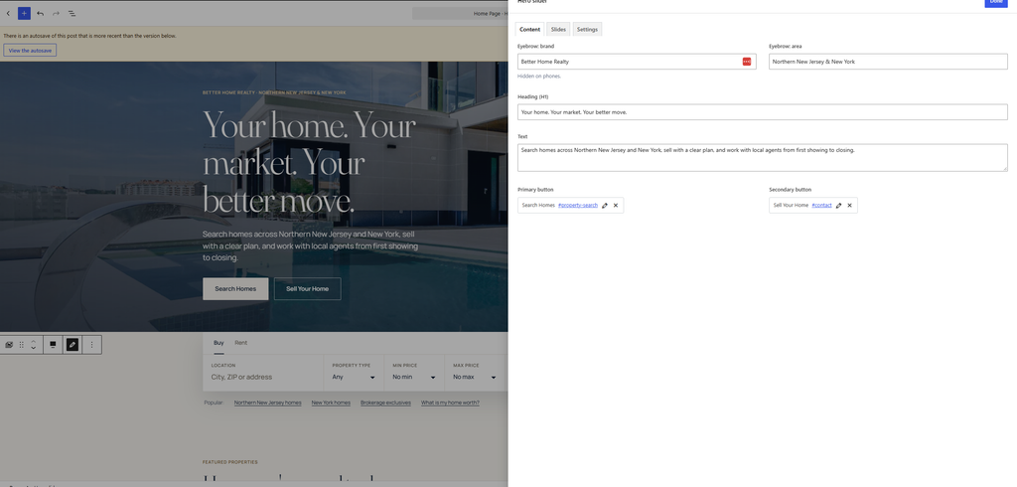The width and height of the screenshot is (1017, 487).
Task: Click the Hidden on phones helper text
Action: tap(539, 76)
